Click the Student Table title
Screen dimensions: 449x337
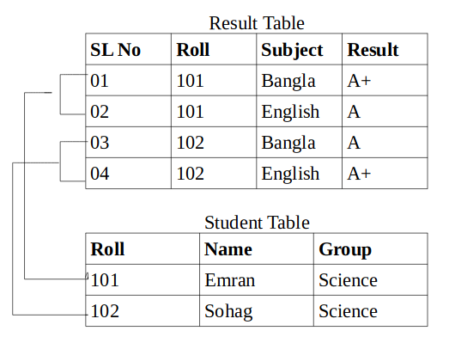coord(257,223)
